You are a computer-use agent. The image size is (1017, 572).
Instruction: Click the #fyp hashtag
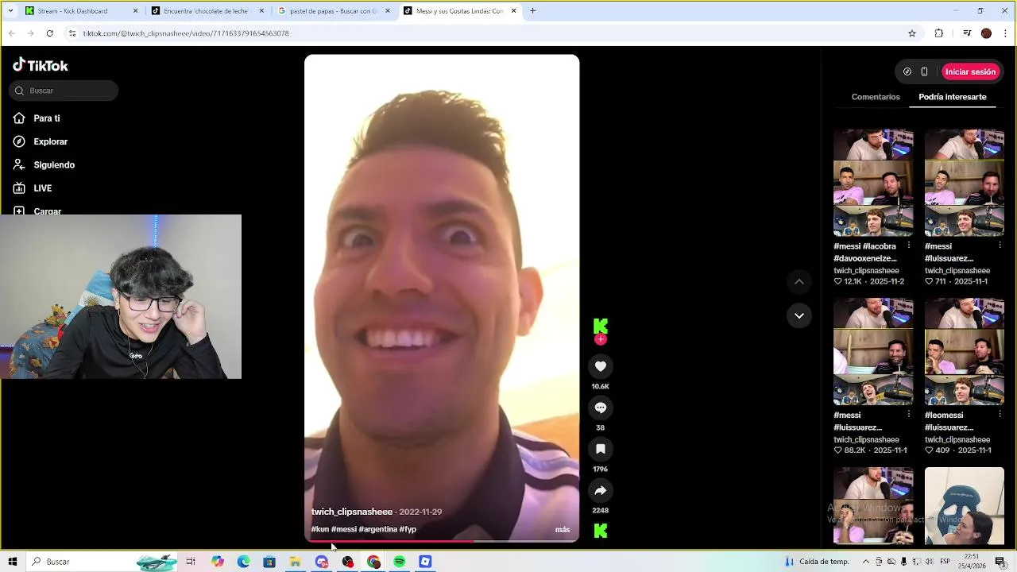[x=408, y=529]
